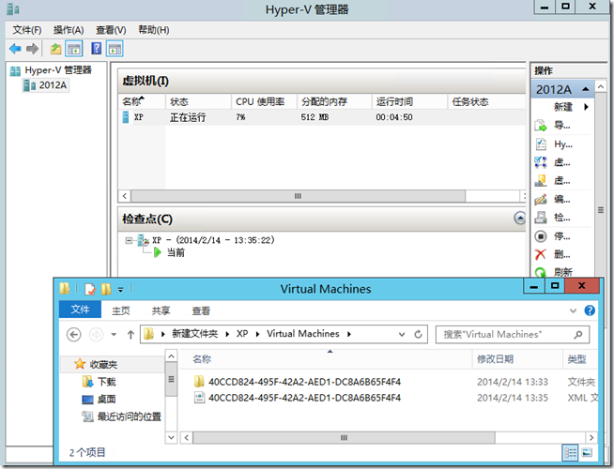The width and height of the screenshot is (614, 469).
Task: Select the XP virtual machine row
Action: [322, 117]
